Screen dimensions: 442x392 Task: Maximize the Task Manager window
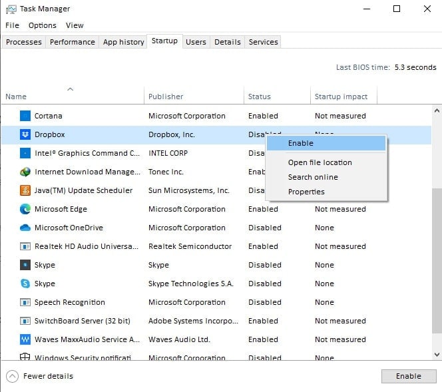pos(397,9)
